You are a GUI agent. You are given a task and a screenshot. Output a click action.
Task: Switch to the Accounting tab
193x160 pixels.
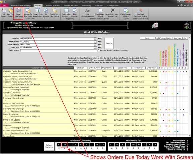tap(87, 6)
